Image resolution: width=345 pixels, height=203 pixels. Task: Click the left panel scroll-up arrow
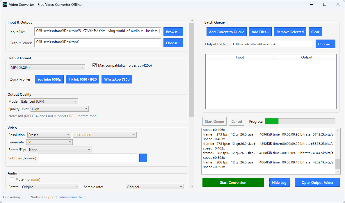pyautogui.click(x=192, y=20)
